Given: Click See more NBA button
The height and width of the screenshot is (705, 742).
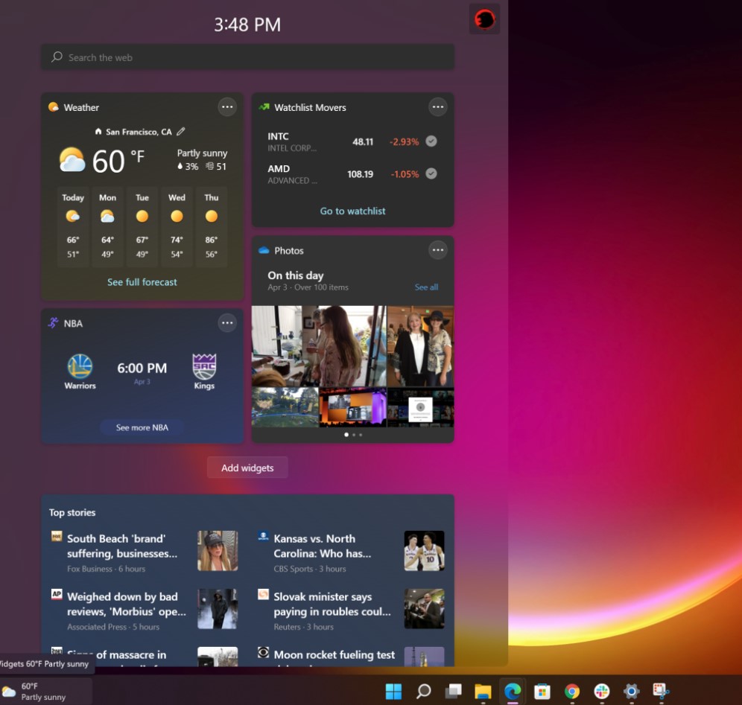Looking at the screenshot, I should [142, 427].
